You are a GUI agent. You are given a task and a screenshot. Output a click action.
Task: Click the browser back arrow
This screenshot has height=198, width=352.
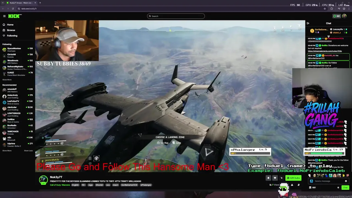[3, 9]
